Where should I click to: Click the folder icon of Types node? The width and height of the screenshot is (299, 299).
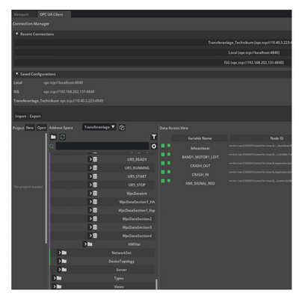point(59,278)
